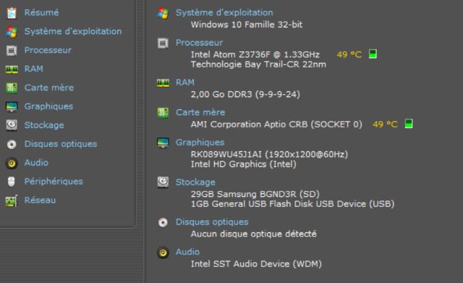Click the RAM memory stick sidebar icon
This screenshot has width=463, height=283.
(12, 69)
